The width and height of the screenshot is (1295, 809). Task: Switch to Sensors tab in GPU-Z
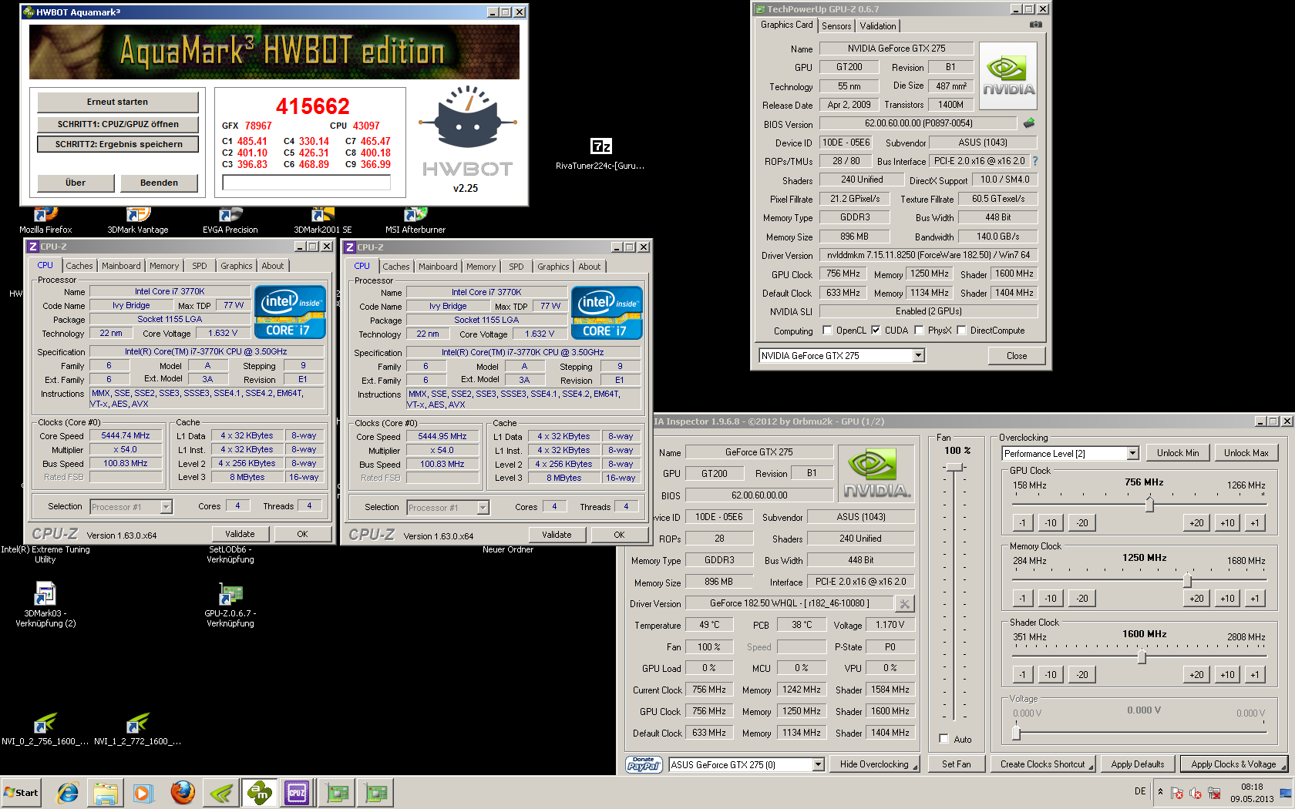[x=836, y=25]
